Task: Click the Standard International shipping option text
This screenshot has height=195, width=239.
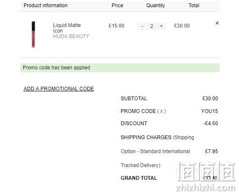Action: coord(155,151)
